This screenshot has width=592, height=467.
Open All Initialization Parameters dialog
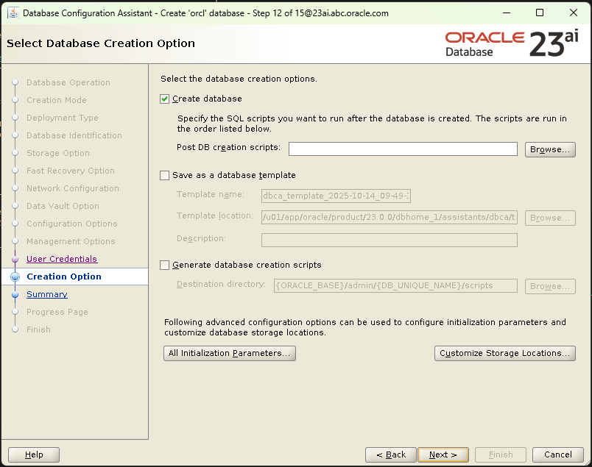(x=229, y=353)
